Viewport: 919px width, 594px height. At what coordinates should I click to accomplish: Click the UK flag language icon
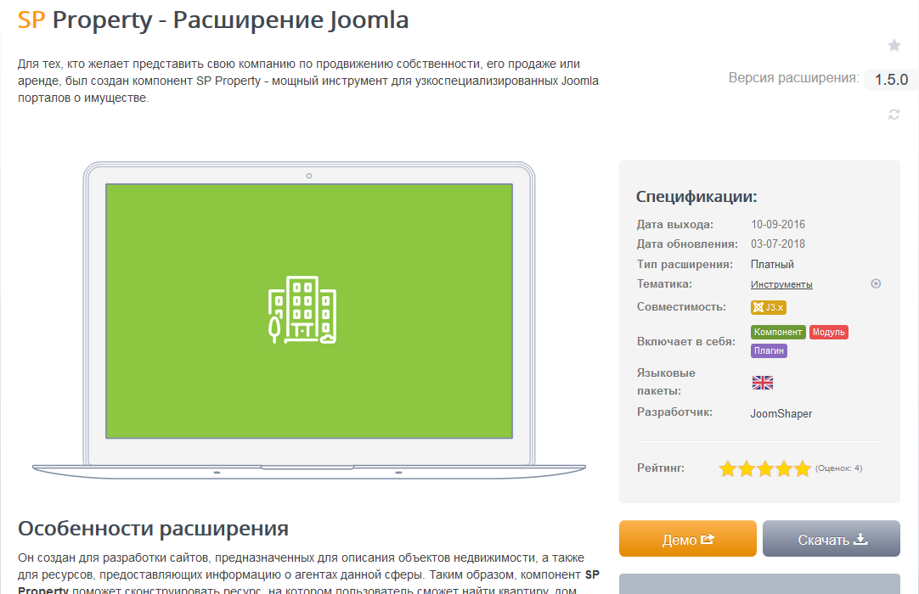(763, 383)
